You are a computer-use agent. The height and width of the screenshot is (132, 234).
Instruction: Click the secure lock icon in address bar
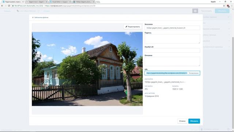13,6
